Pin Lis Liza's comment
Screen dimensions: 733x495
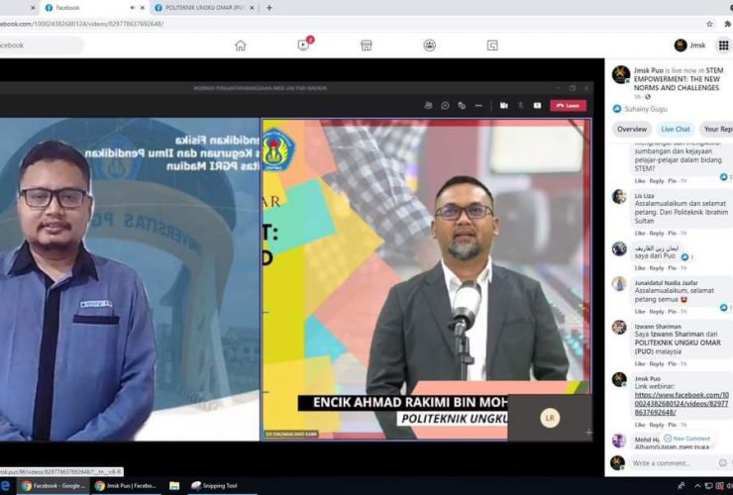[x=672, y=234]
